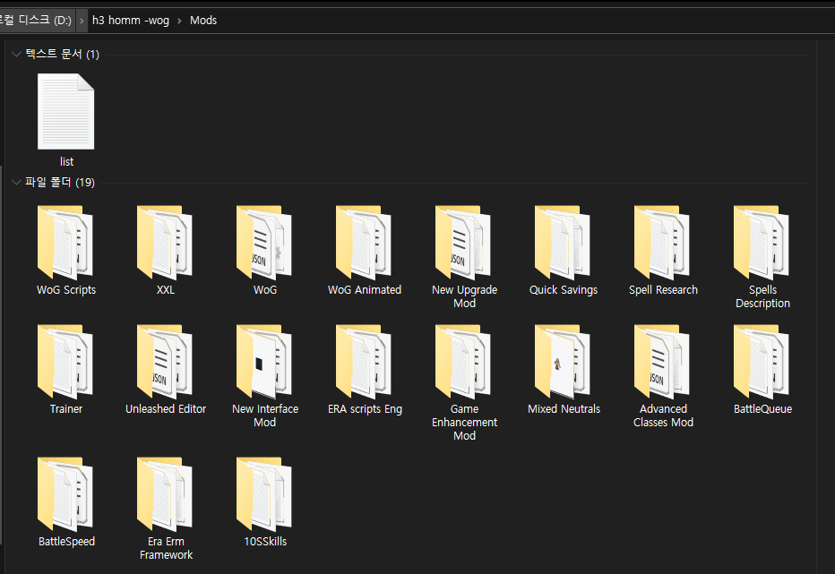Select the Spell Research folder icon

tap(662, 243)
